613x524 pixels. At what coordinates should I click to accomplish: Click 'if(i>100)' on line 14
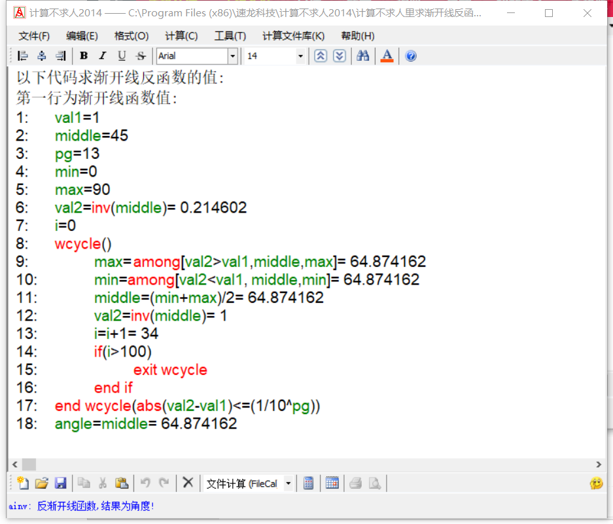pyautogui.click(x=123, y=352)
